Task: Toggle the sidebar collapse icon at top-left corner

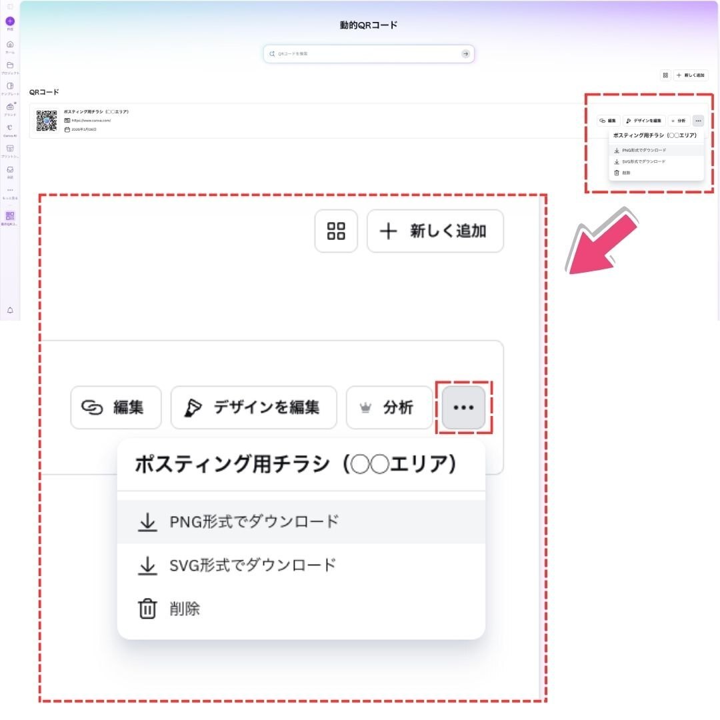Action: 10,7
